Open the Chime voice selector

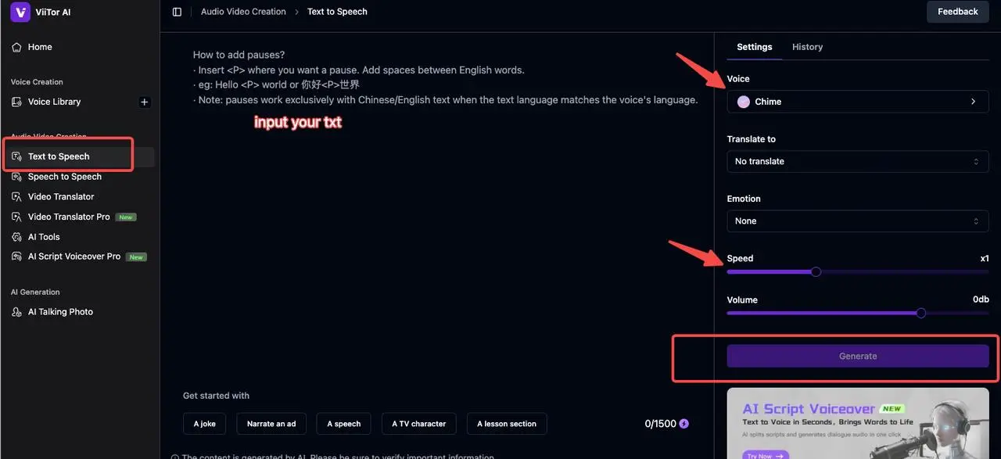pyautogui.click(x=857, y=102)
